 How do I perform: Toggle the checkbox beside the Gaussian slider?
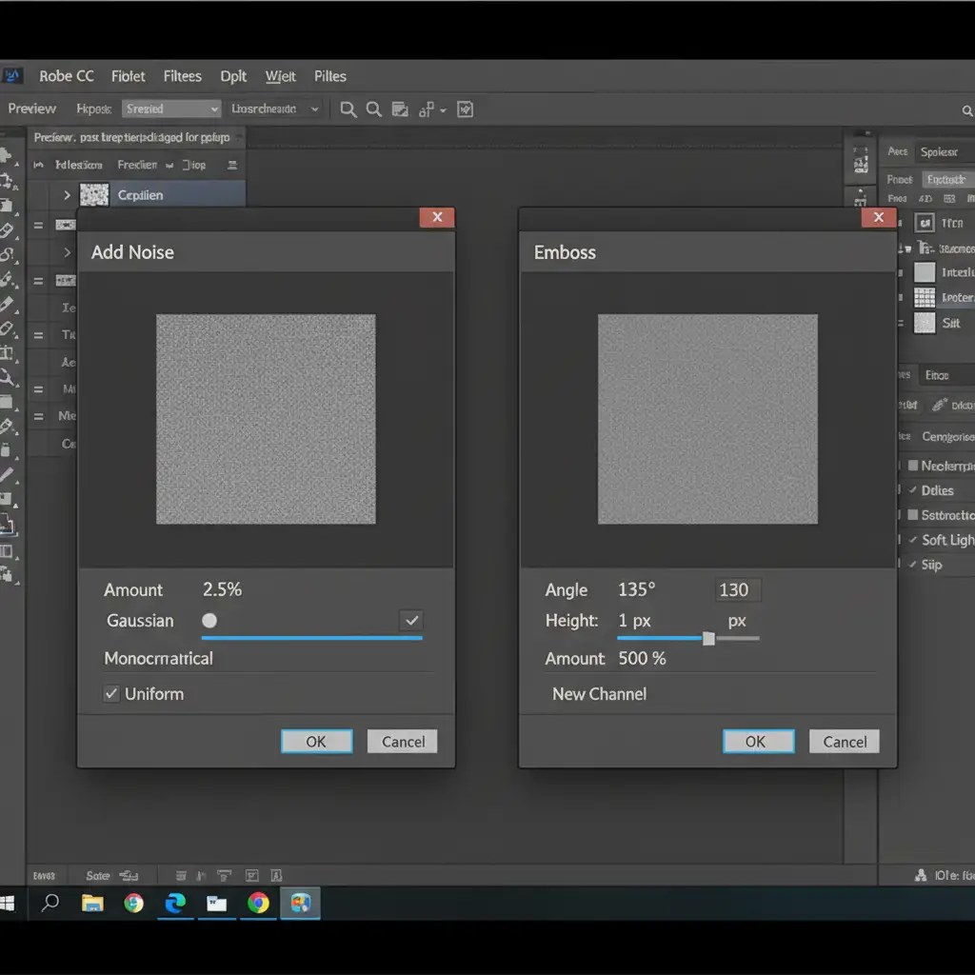pyautogui.click(x=411, y=621)
